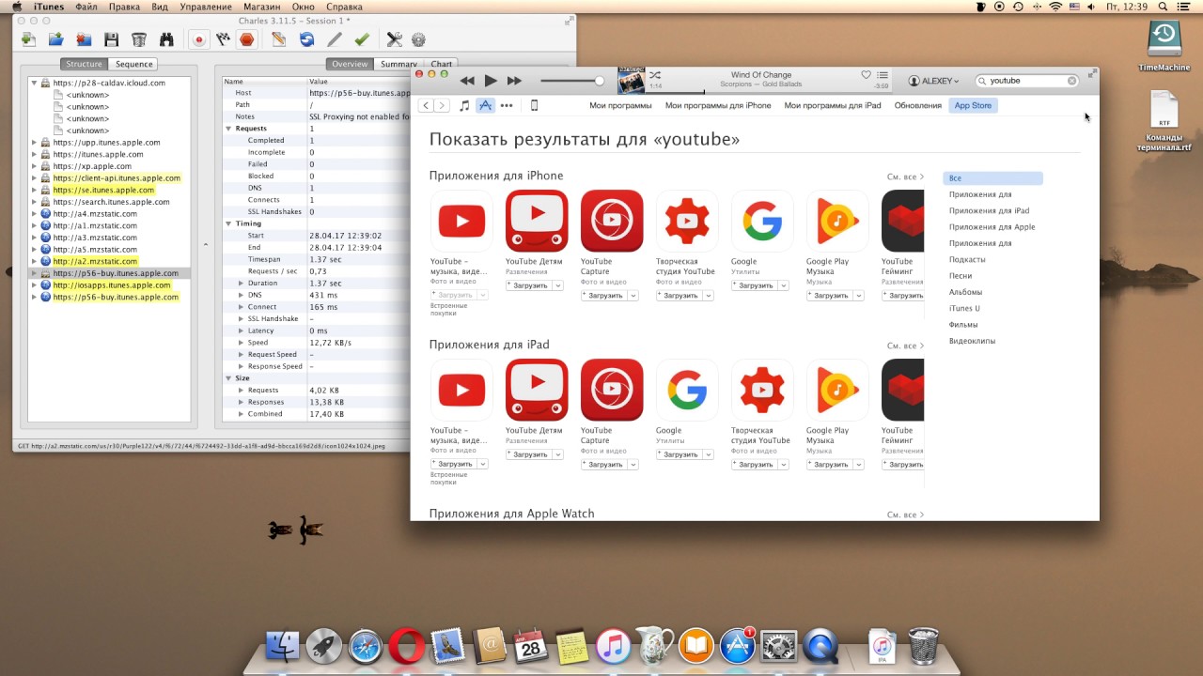The image size is (1203, 676).
Task: Collapse the p28-caldav.icloud.com tree node
Action: (34, 83)
